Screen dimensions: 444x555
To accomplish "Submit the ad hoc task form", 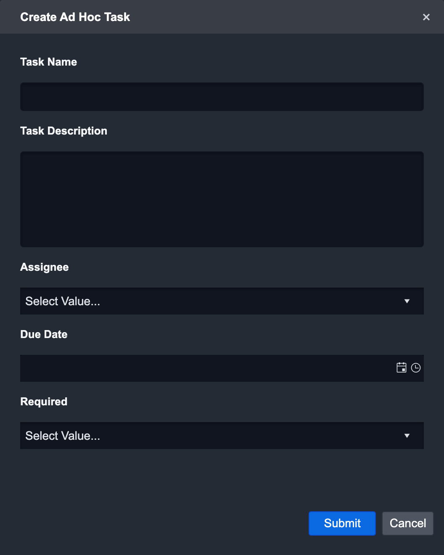I will coord(342,523).
